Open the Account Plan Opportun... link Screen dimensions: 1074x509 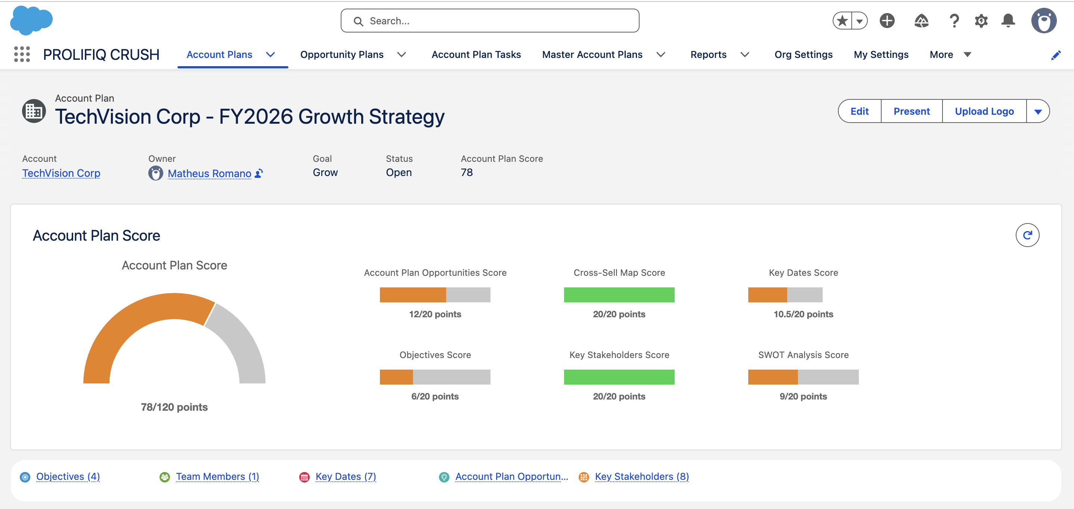point(511,476)
